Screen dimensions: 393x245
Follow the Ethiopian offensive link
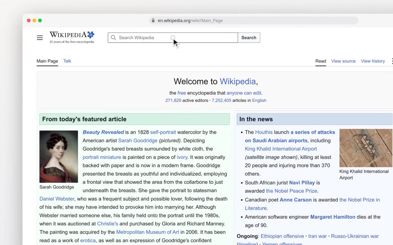(x=282, y=236)
